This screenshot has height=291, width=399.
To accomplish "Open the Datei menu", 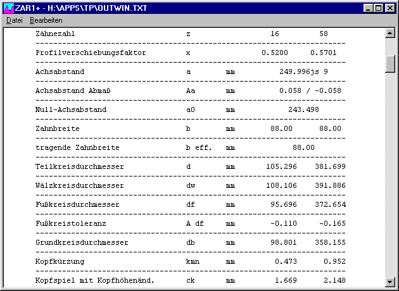I will tap(14, 20).
